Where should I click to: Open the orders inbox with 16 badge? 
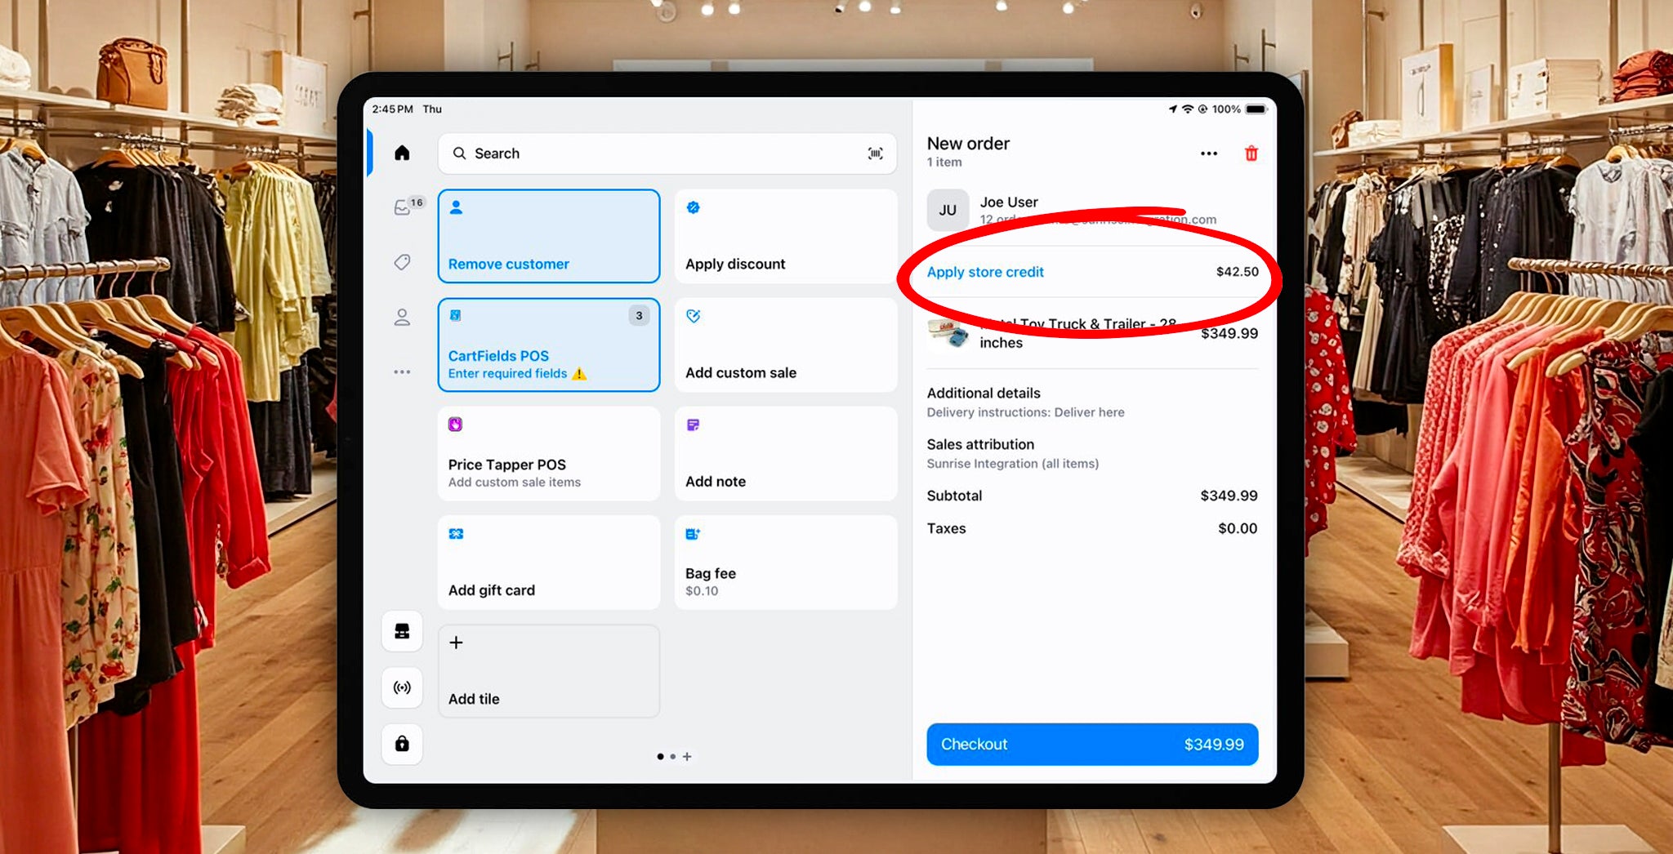[x=403, y=207]
